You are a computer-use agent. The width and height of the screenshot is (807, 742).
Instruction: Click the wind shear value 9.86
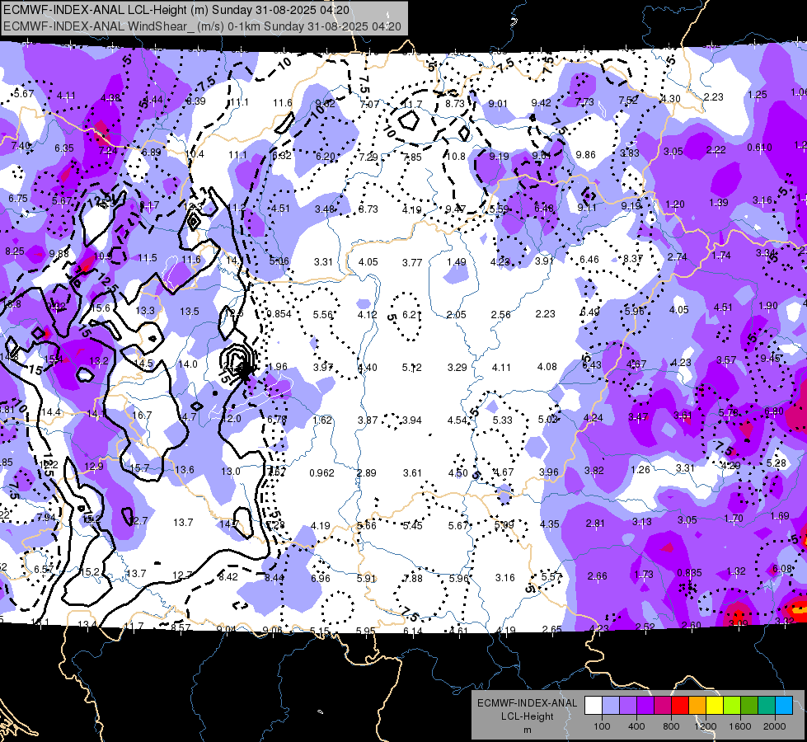(586, 154)
